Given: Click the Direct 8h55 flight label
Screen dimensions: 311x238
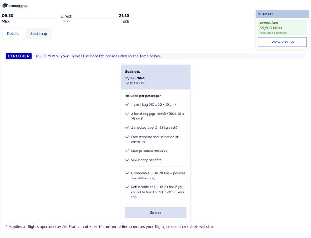Looking at the screenshot, I should (66, 18).
